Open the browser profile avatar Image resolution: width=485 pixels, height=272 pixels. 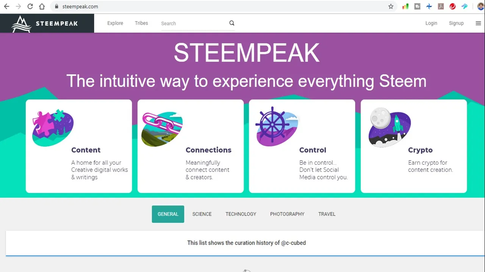point(480,6)
